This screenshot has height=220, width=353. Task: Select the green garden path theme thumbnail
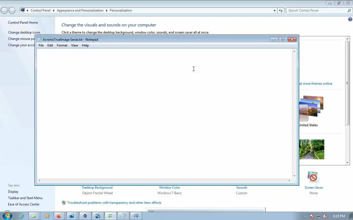click(x=312, y=149)
